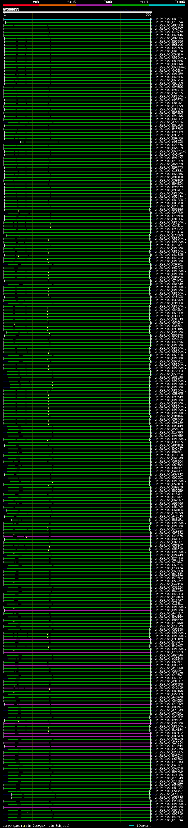Select hit label UniRef100_A9RFT8
The width and height of the screenshot is (188, 828).
click(x=168, y=100)
